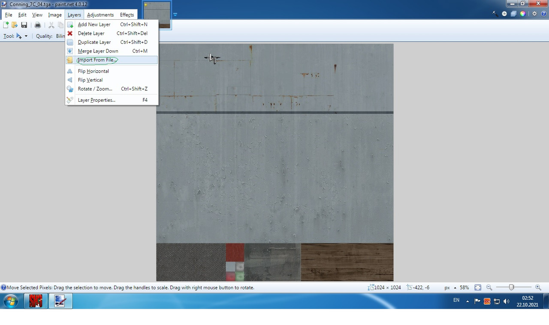Click the Cut scissors icon

(51, 25)
